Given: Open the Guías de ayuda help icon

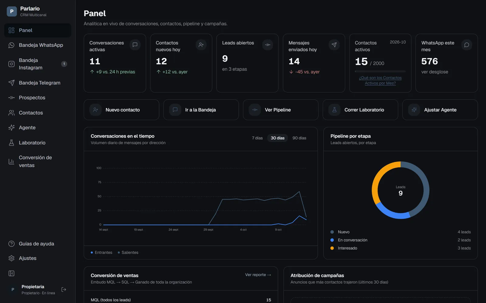Looking at the screenshot, I should [x=11, y=244].
